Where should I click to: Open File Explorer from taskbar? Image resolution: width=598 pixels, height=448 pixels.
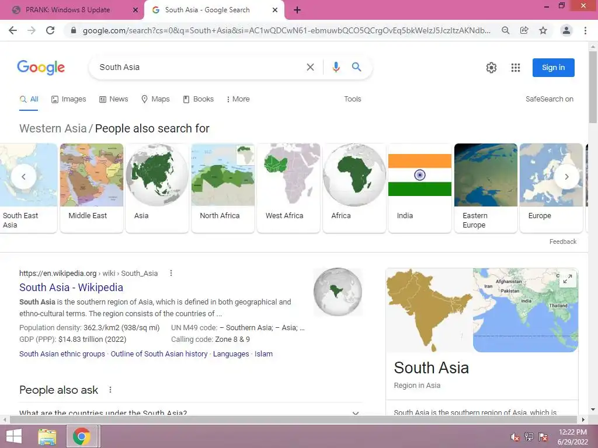pos(47,436)
